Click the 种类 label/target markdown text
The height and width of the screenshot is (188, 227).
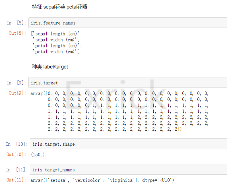[x=50, y=67]
